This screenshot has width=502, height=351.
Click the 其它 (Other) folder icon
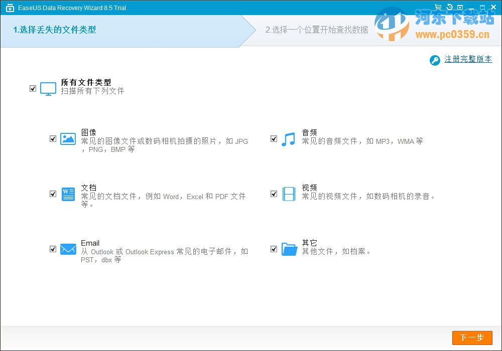tap(289, 249)
